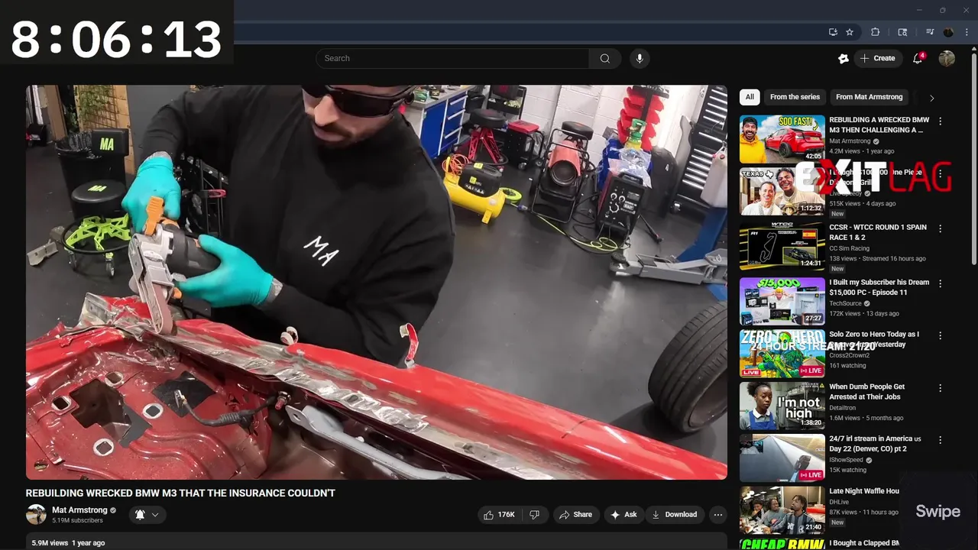
Task: Open When Dumb People Get Arrested title
Action: [867, 392]
